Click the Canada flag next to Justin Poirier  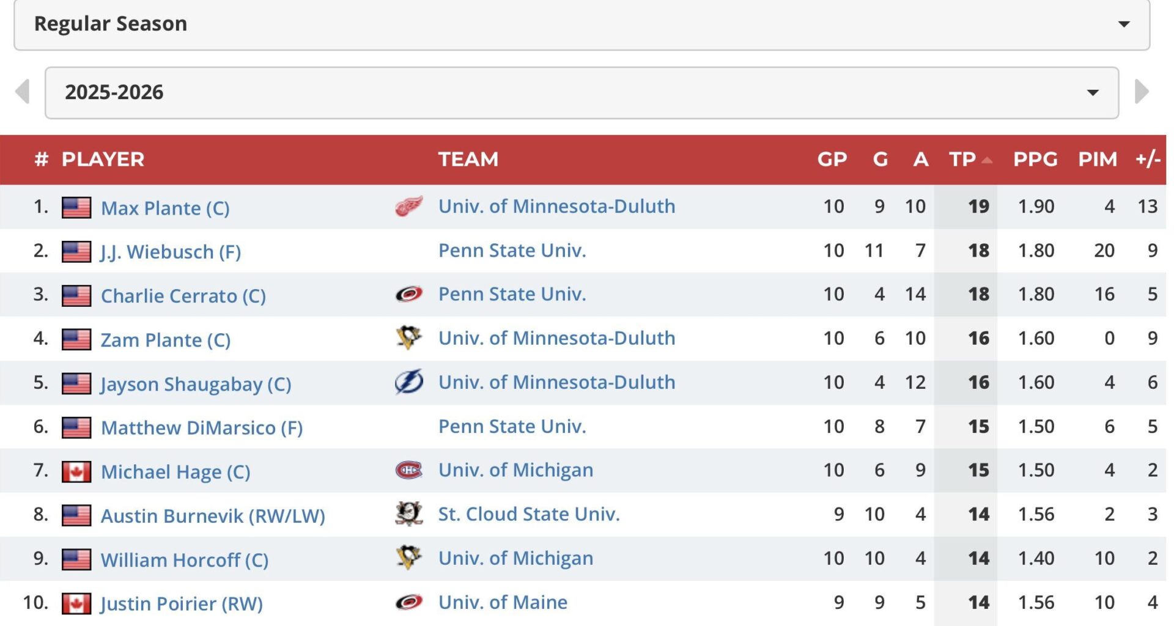tap(76, 602)
